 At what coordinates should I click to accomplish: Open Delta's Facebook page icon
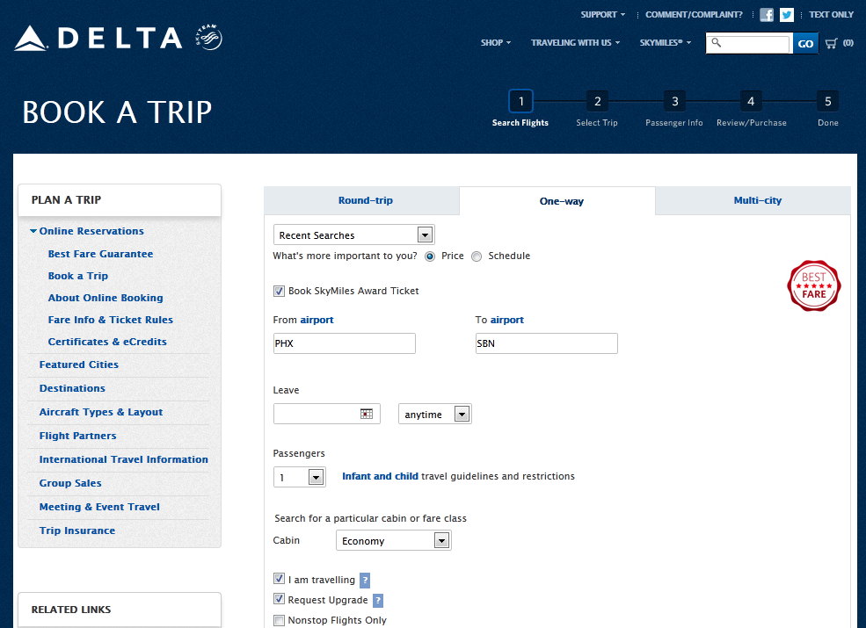click(767, 15)
